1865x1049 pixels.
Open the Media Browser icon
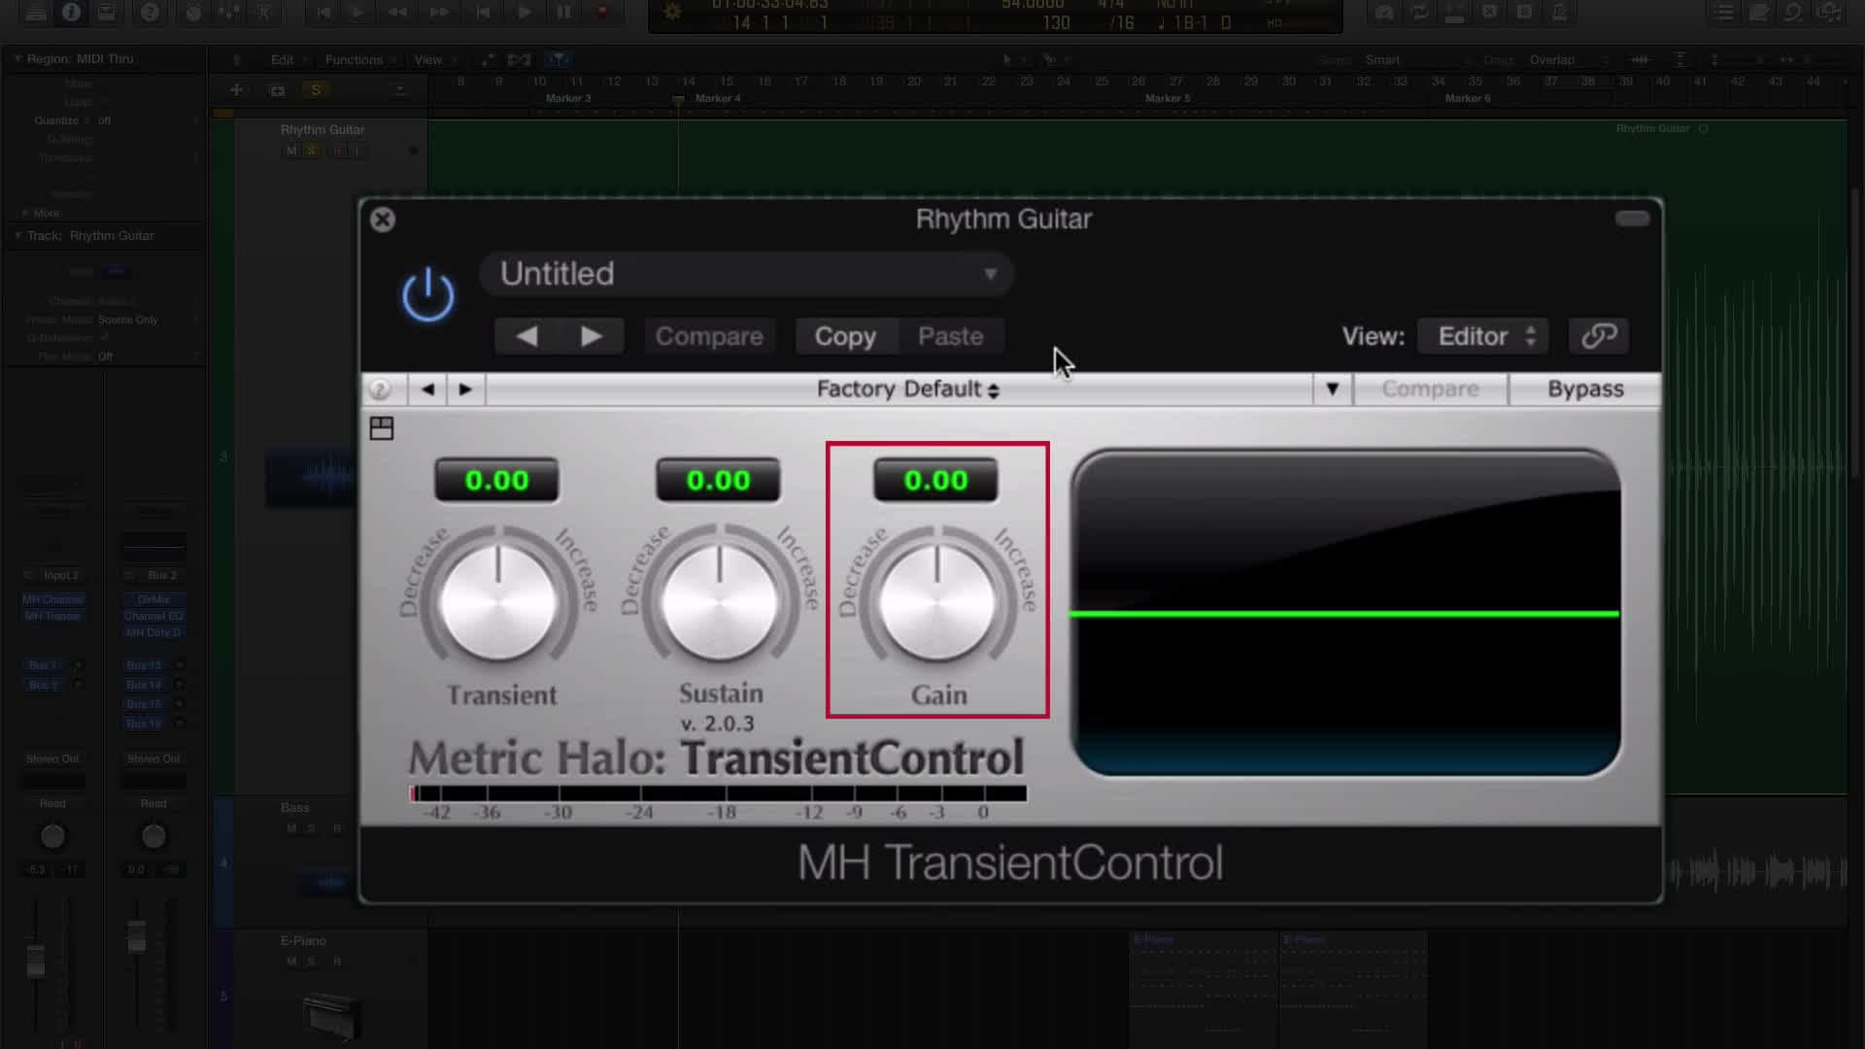(1830, 13)
